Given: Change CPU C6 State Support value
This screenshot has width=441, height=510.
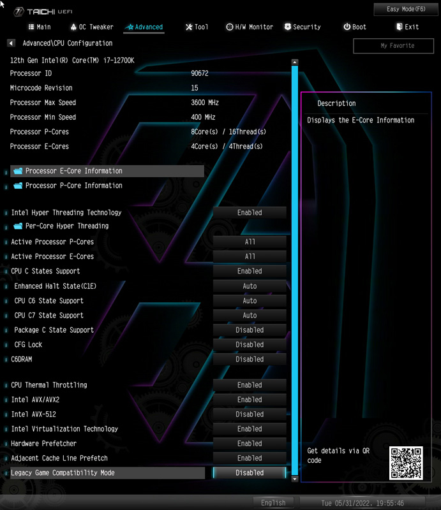Looking at the screenshot, I should pos(250,300).
